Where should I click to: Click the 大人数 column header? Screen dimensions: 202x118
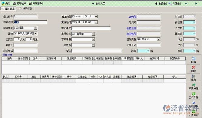[108, 77]
